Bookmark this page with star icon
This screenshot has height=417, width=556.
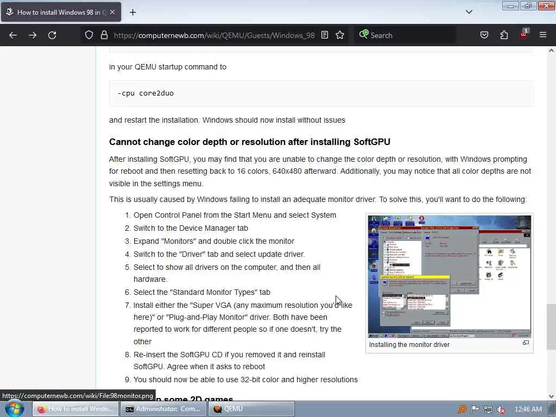[340, 35]
